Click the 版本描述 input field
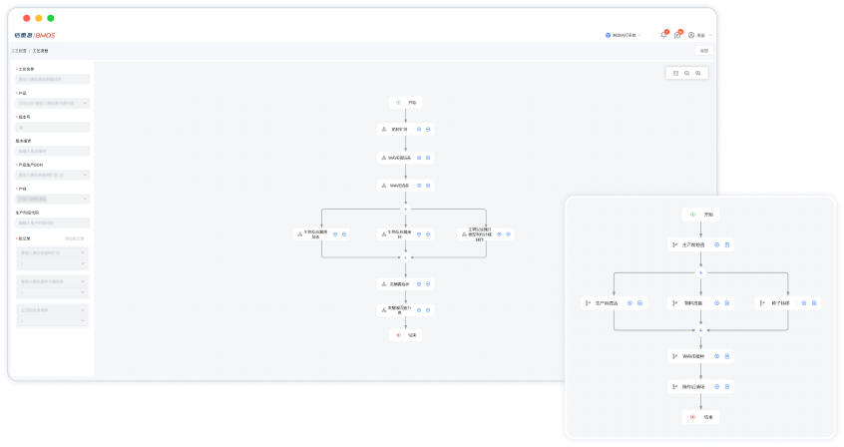Image resolution: width=844 pixels, height=447 pixels. pyautogui.click(x=53, y=151)
